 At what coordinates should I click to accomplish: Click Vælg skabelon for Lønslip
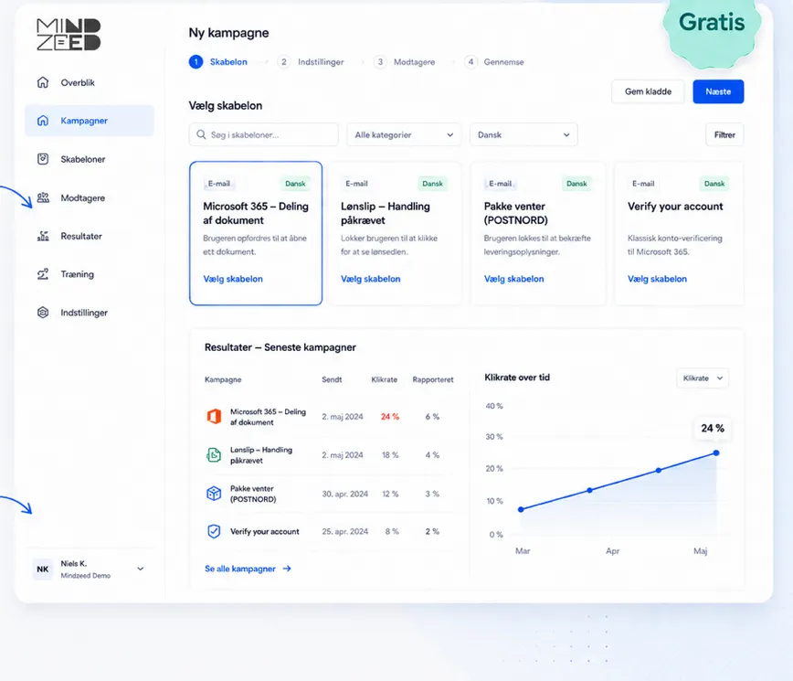pyautogui.click(x=370, y=279)
